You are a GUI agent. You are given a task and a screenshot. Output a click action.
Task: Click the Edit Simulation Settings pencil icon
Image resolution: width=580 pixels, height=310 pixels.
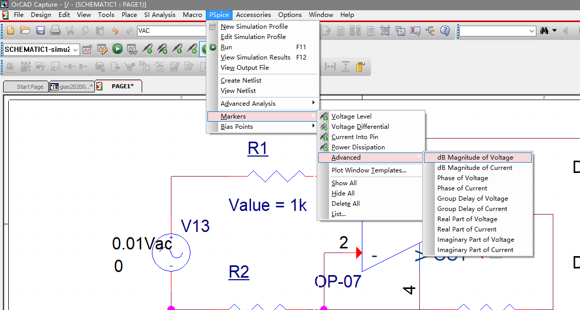point(103,49)
